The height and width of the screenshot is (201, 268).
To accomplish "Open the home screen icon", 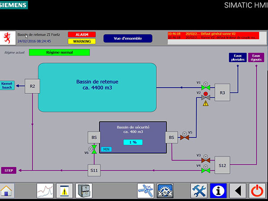I will [7, 191].
